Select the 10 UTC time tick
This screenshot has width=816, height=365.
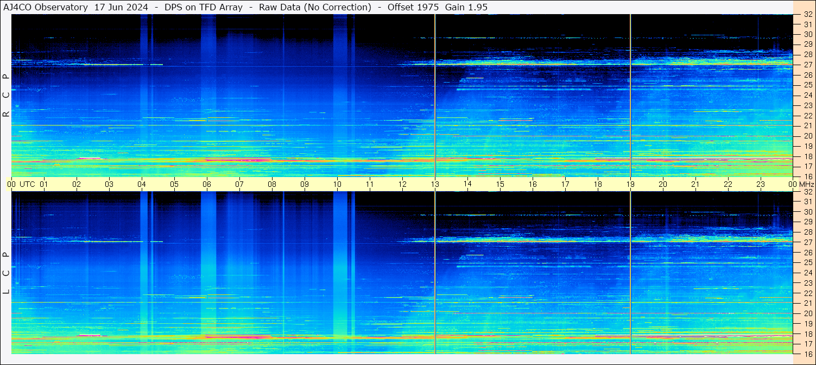(x=337, y=184)
